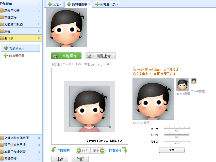Close the 所有通讯录 tab using its x
Image resolution: width=216 pixels, height=162 pixels.
pos(118,4)
